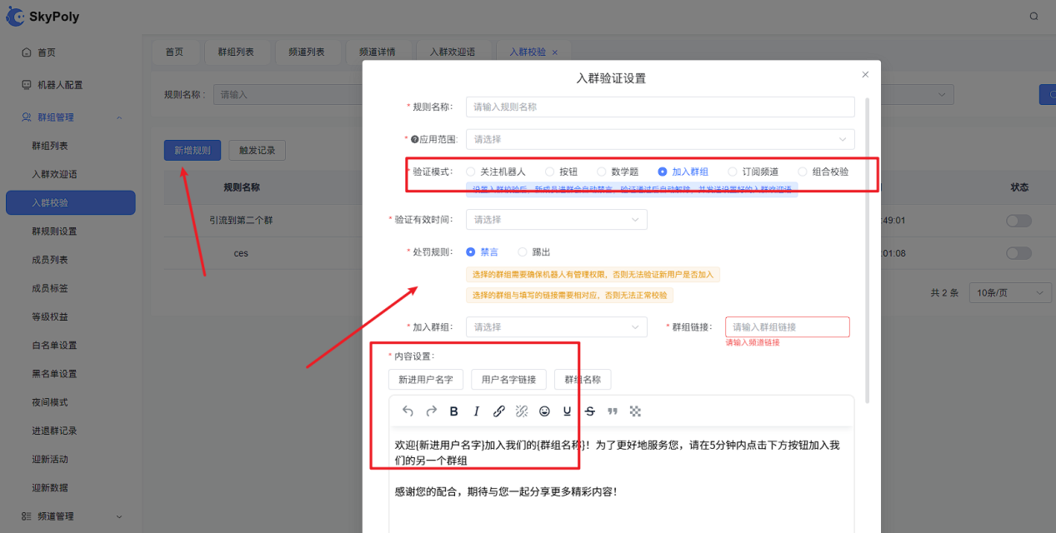Close the 入群校验 tab with its x
Viewport: 1056px width, 533px height.
click(555, 52)
